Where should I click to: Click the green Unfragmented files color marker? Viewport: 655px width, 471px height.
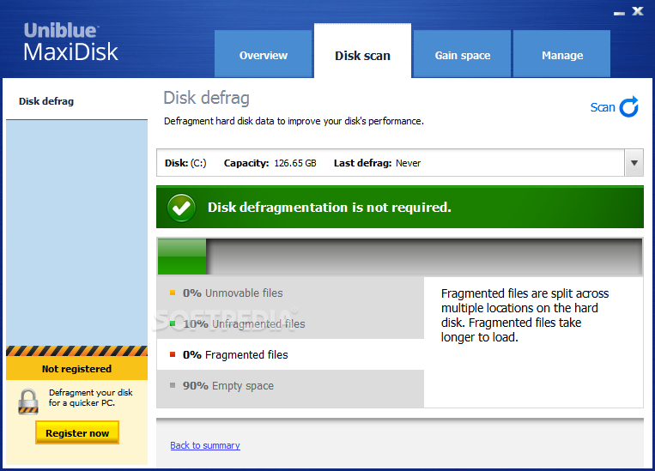(x=173, y=323)
